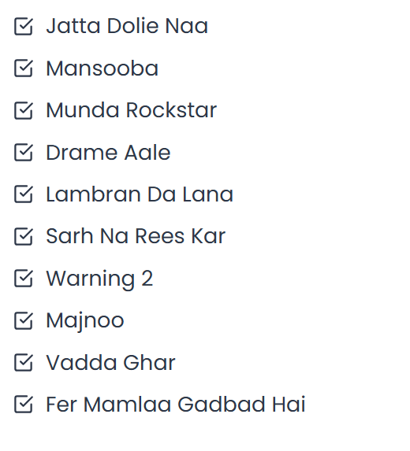The width and height of the screenshot is (410, 451).
Task: Click the Fer Mamlaa Gadbad Hai title
Action: coord(176,405)
